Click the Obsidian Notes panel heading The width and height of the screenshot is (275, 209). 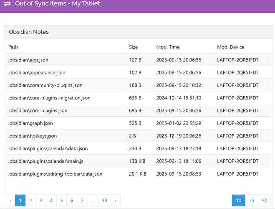point(29,32)
